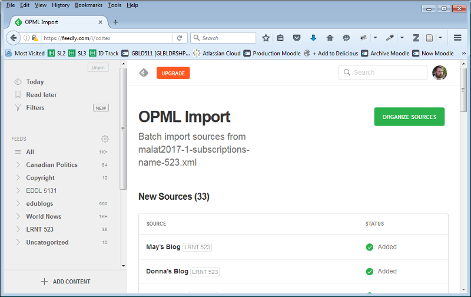
Task: Open a new browser tab with plus
Action: tap(115, 22)
